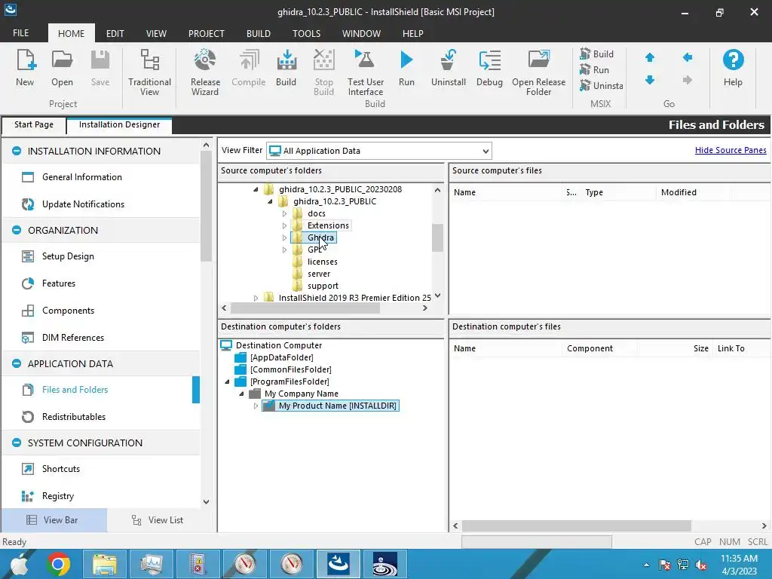Test User Interface of the installer
The image size is (772, 579).
[366, 72]
